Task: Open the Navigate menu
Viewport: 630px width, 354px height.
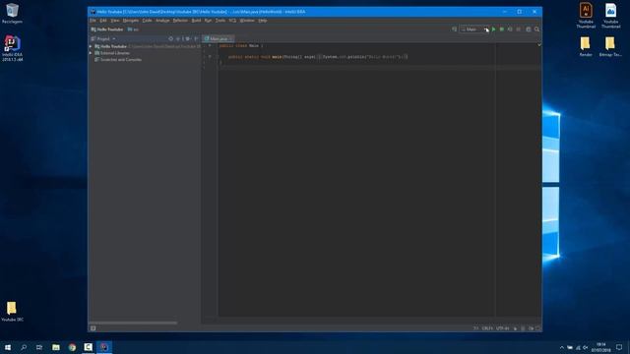Action: point(131,21)
